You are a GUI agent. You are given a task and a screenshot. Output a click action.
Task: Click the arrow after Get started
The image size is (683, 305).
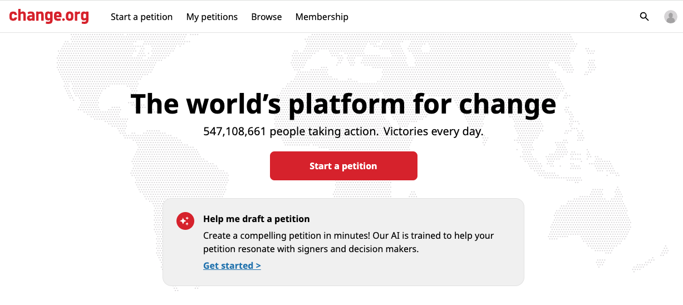coord(258,265)
